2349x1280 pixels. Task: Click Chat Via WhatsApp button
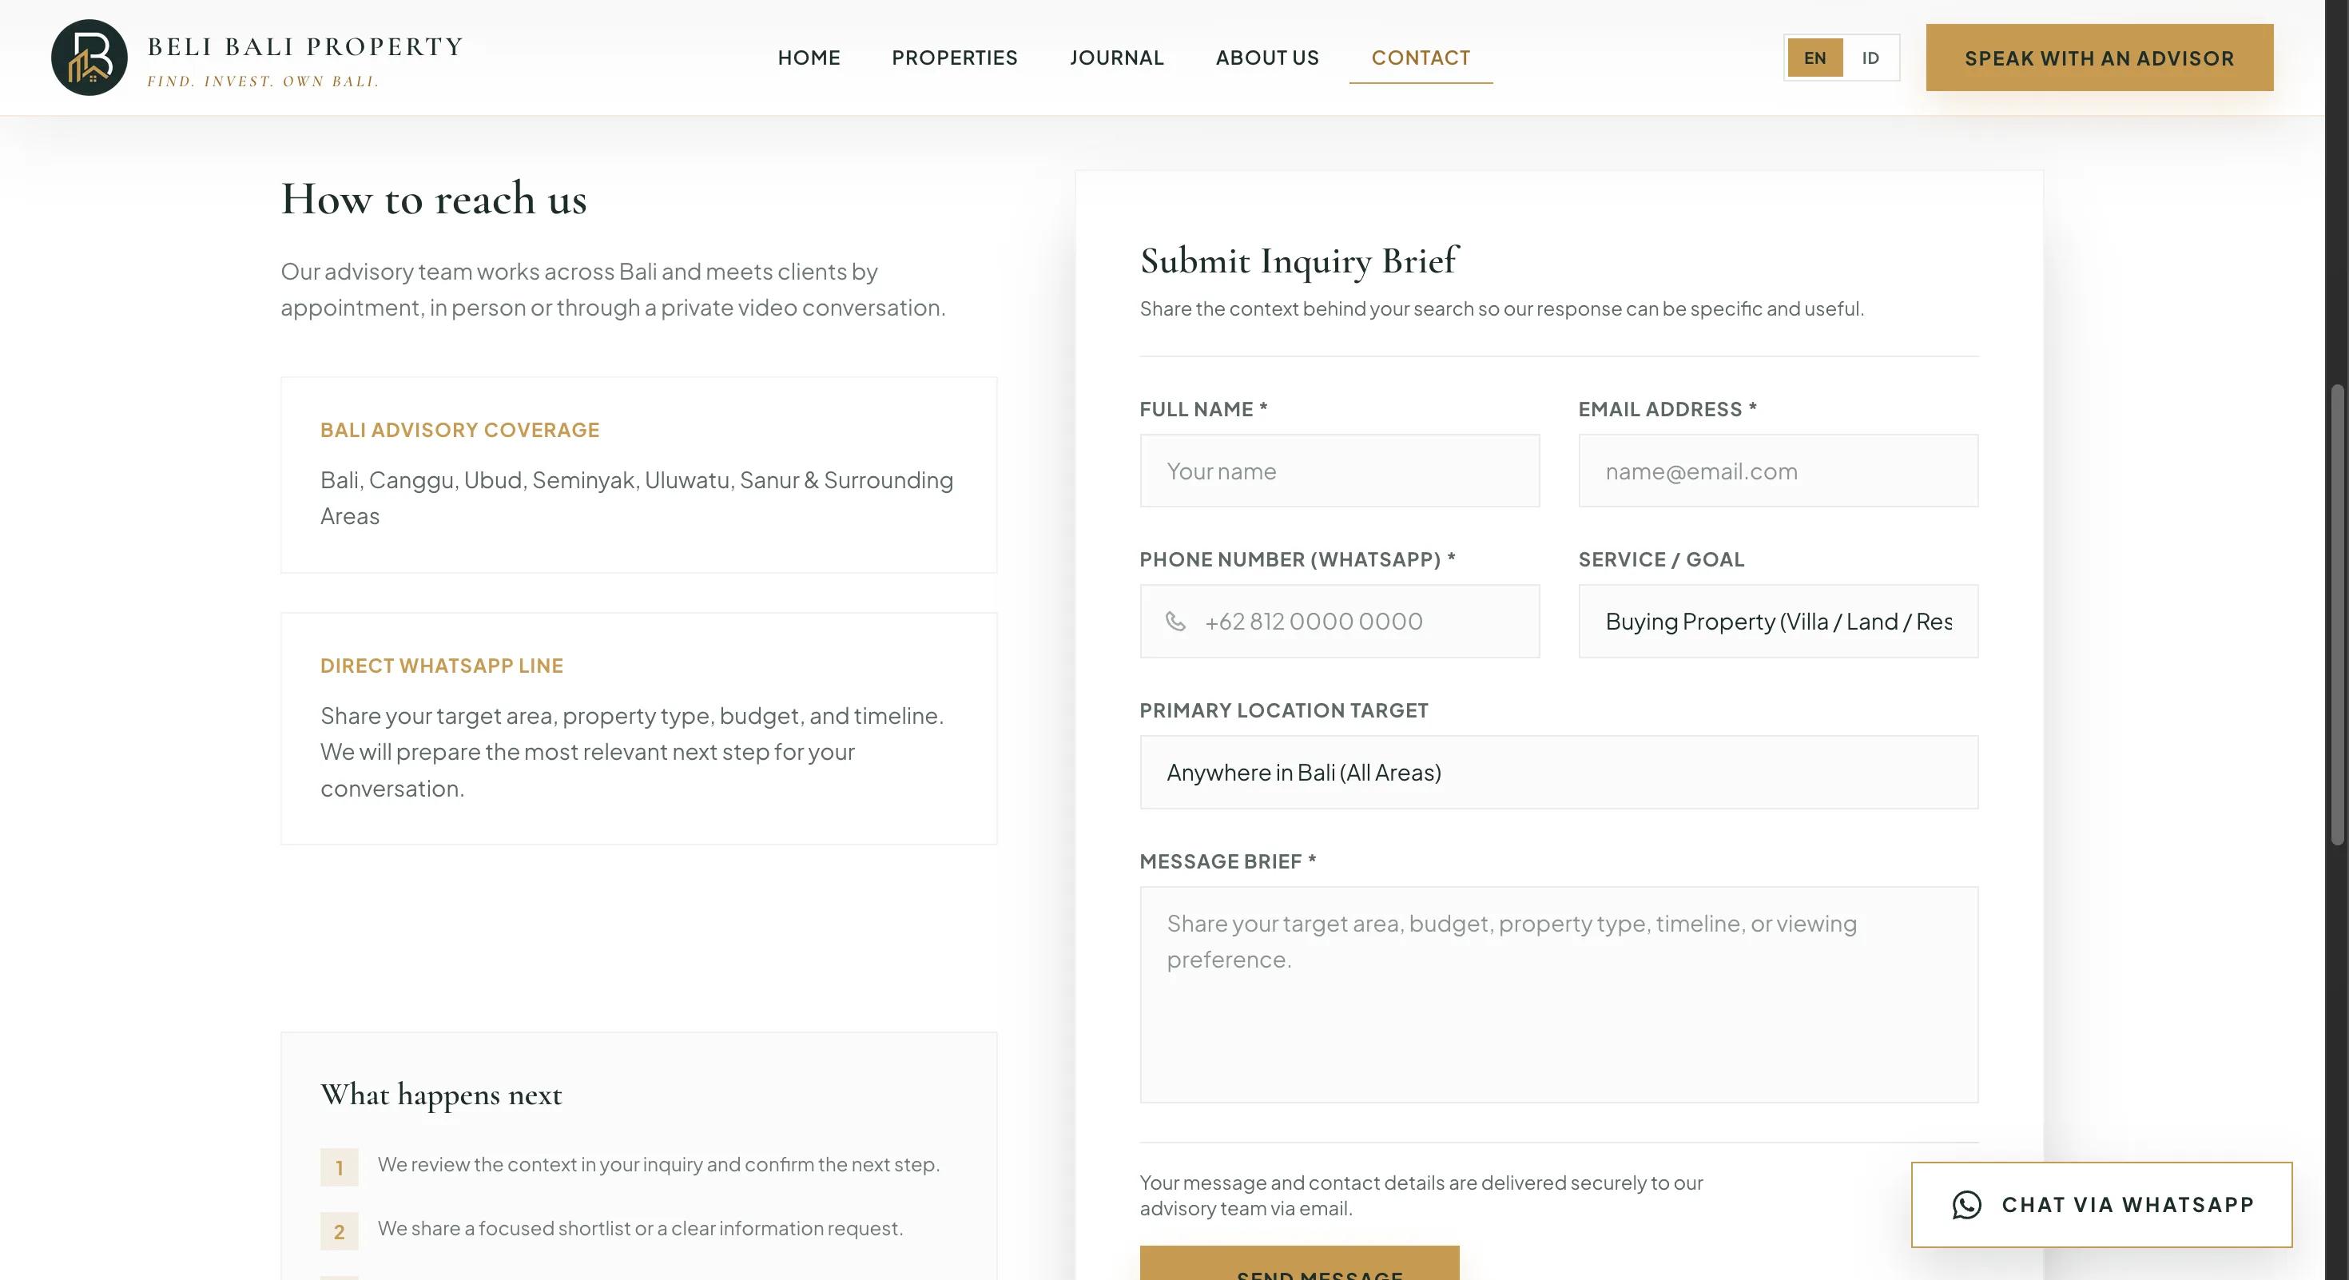click(x=2101, y=1204)
